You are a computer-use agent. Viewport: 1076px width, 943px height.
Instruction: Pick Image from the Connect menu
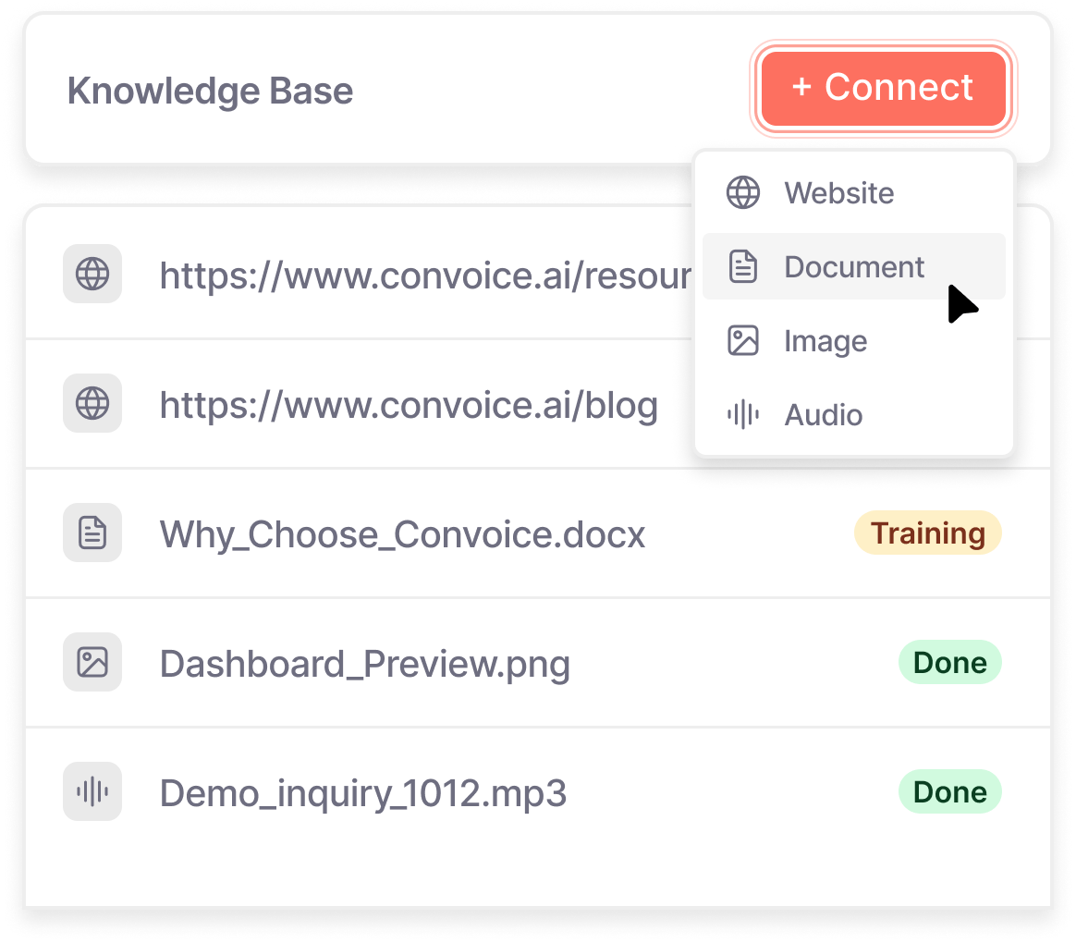(825, 341)
